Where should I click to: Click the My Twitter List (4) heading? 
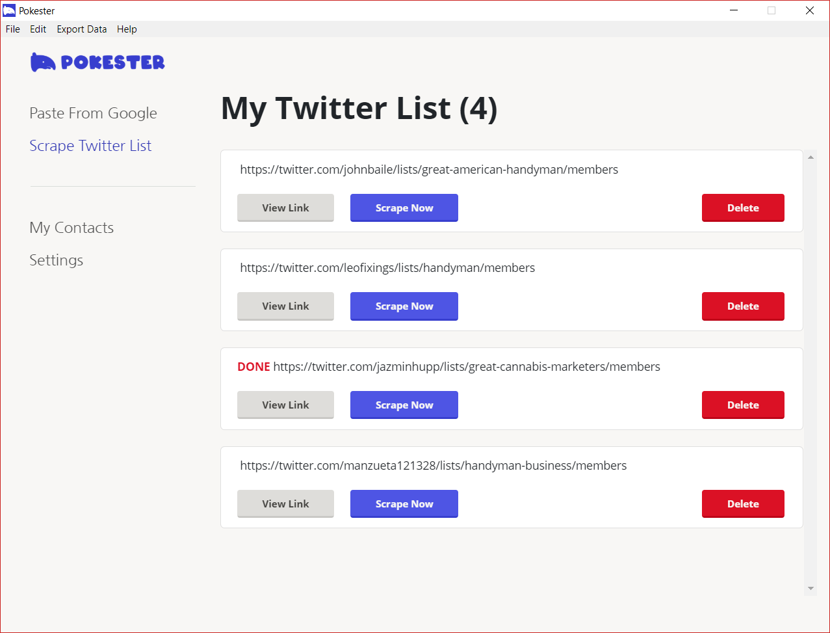click(359, 109)
